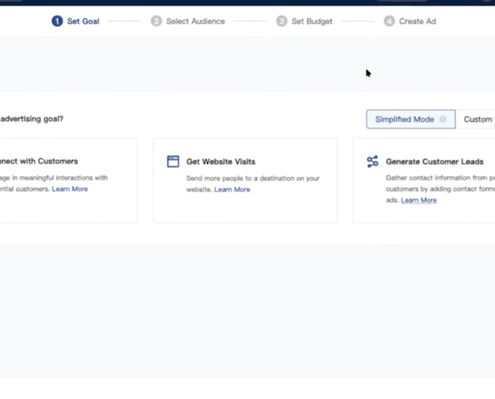The height and width of the screenshot is (399, 495).
Task: Click the step 4 number circle
Action: pos(389,21)
